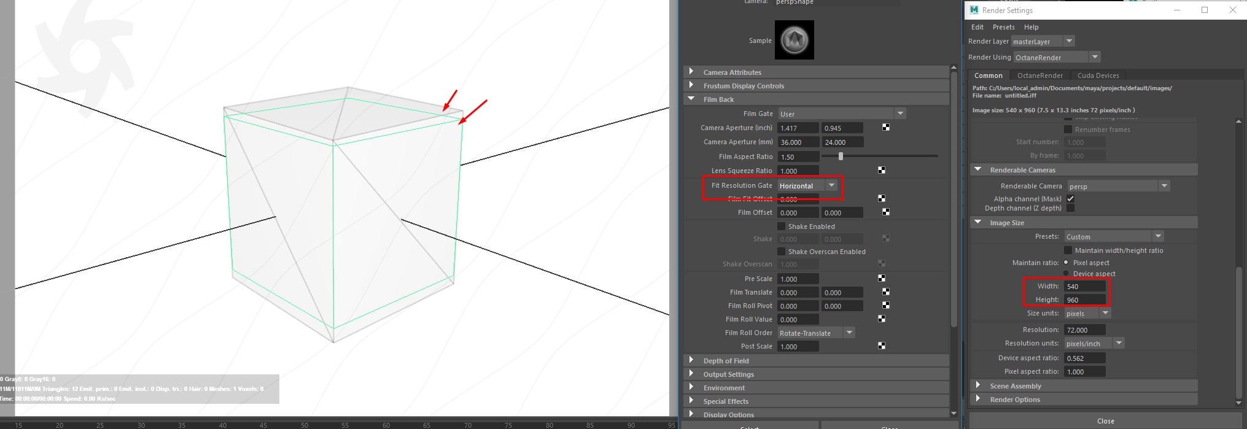The width and height of the screenshot is (1247, 429).
Task: Switch to Common tab
Action: [988, 75]
